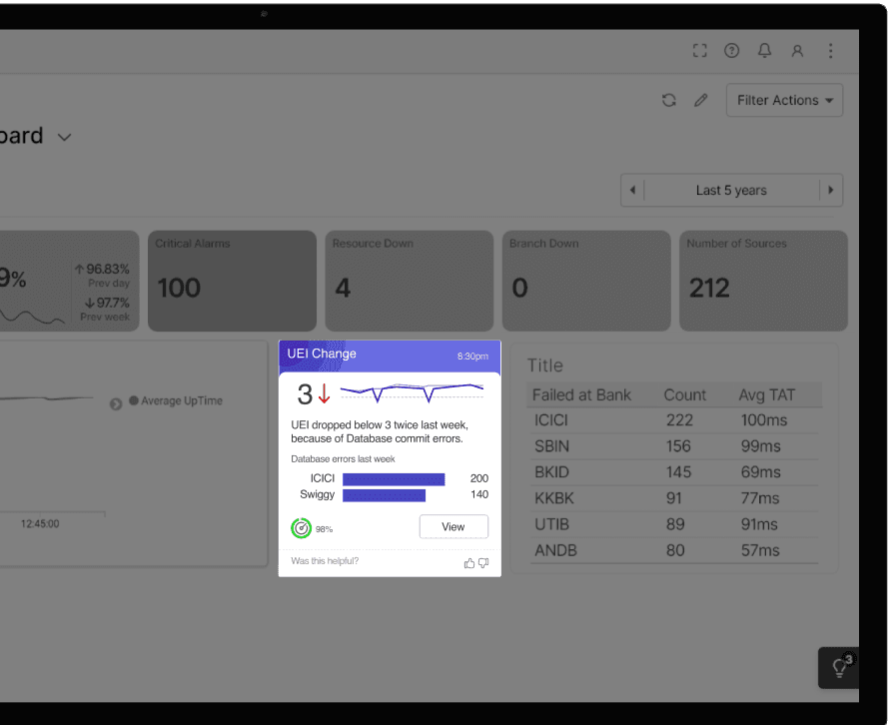Open the Number of Sources card
The image size is (888, 725).
point(763,281)
